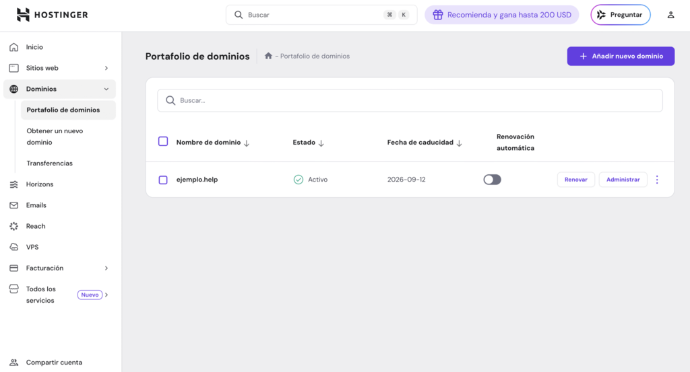Select the ejemplo.help row checkbox
690x372 pixels.
pyautogui.click(x=163, y=180)
